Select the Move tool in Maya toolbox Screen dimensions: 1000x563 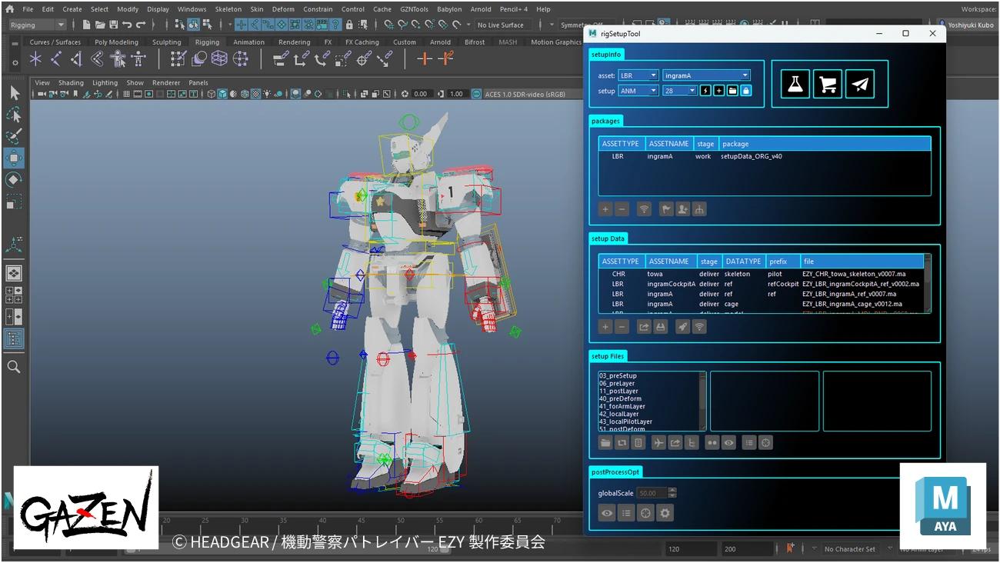coord(14,158)
